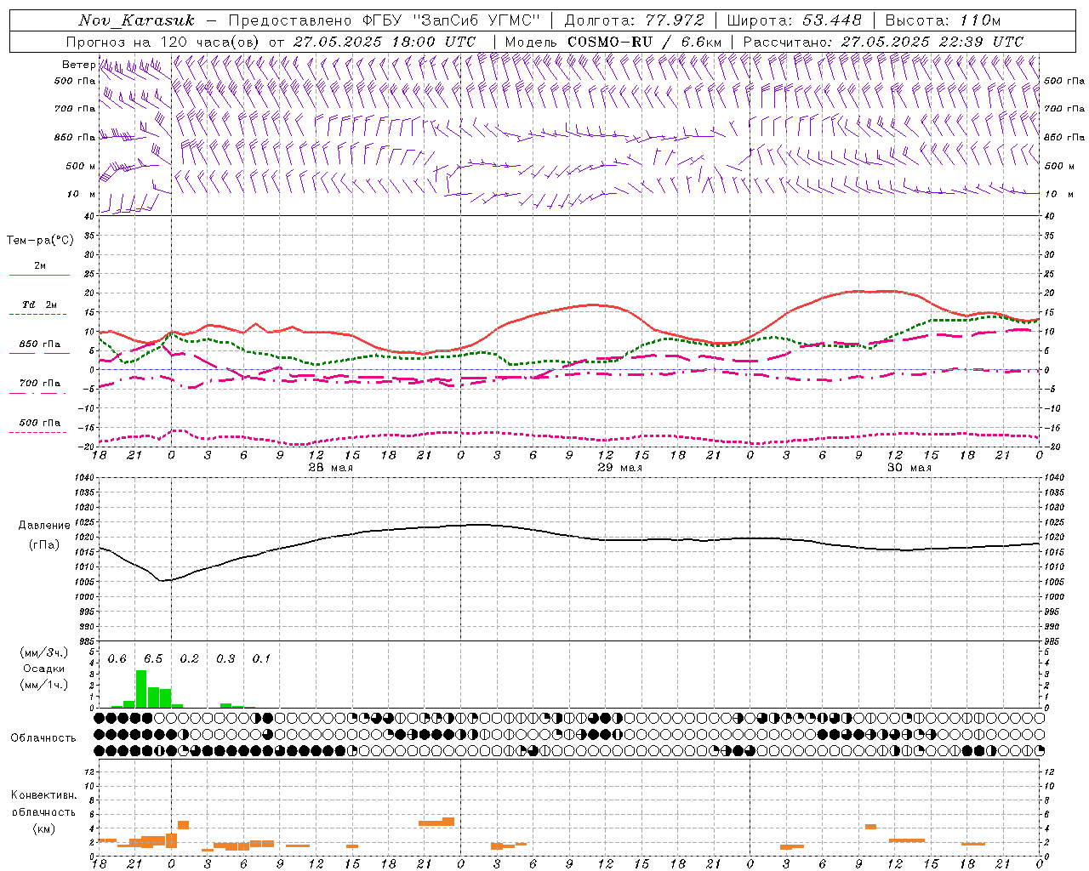Click the tallest green precipitation bar
This screenshot has height=871, width=1089.
[141, 689]
